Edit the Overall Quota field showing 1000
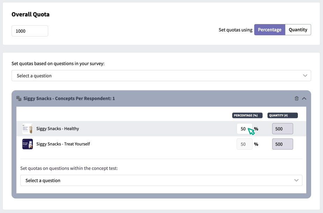This screenshot has height=213, width=323. coord(30,31)
